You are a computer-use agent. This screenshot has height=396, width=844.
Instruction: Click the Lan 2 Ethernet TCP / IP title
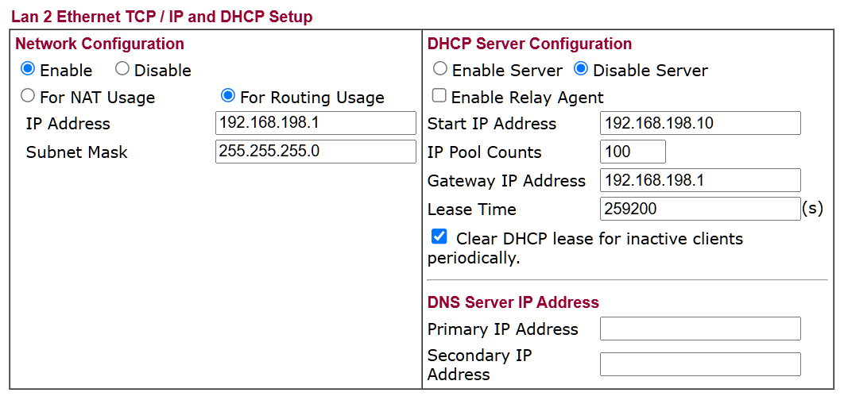pos(161,17)
